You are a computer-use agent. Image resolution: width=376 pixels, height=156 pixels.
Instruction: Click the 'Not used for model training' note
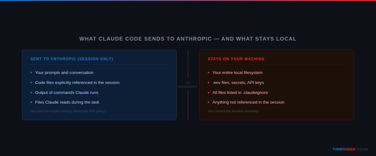coord(68,111)
